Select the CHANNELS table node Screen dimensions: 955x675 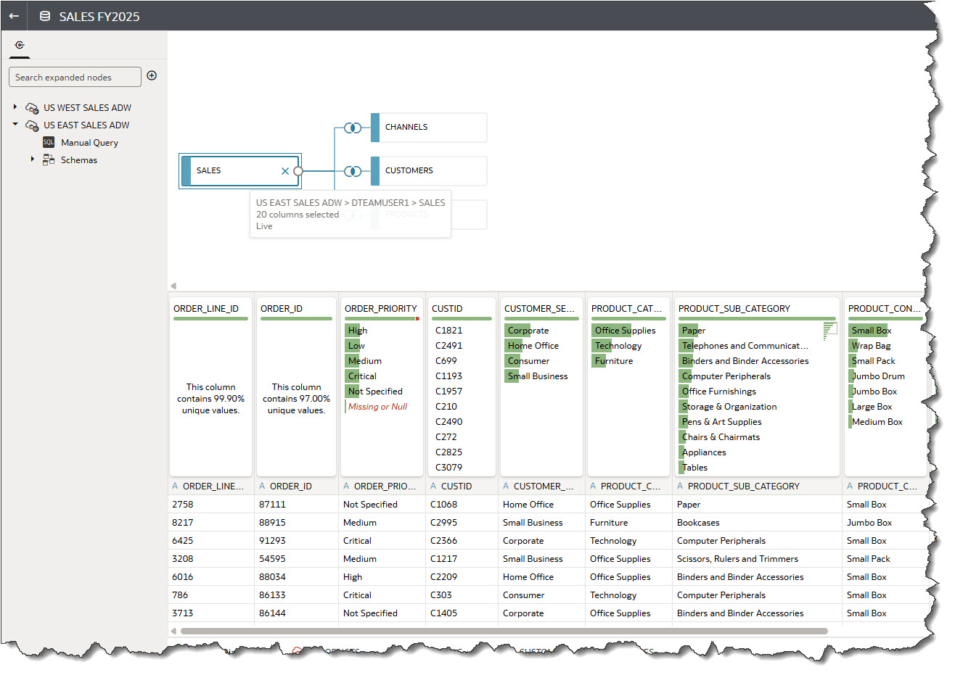(x=428, y=128)
